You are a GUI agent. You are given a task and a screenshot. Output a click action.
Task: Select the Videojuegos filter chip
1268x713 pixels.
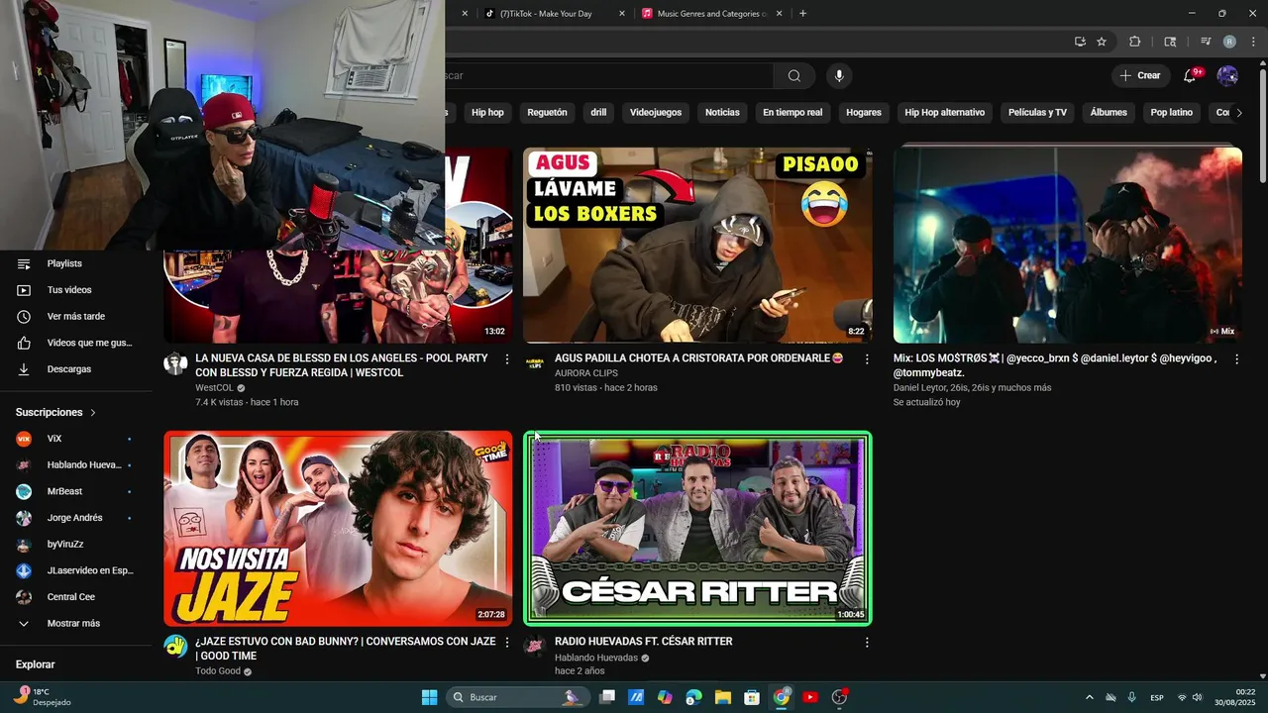click(x=656, y=113)
